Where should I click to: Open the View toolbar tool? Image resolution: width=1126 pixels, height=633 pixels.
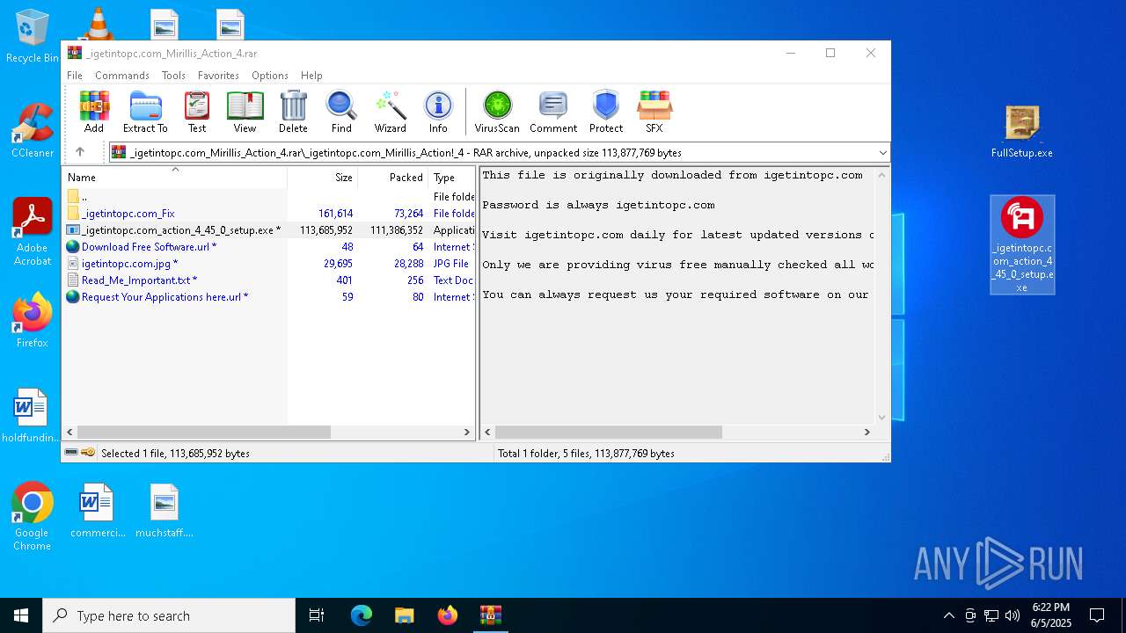click(245, 112)
